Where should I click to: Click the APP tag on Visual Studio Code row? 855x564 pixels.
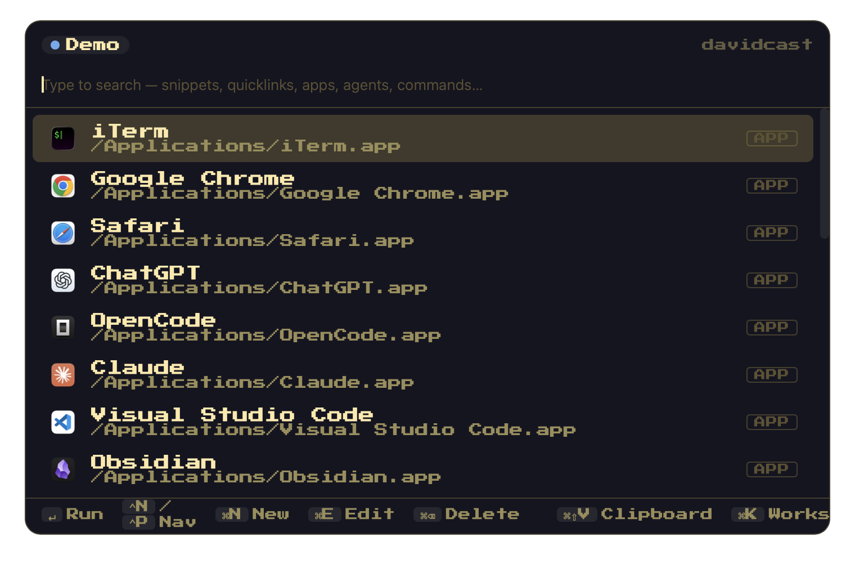tap(772, 422)
